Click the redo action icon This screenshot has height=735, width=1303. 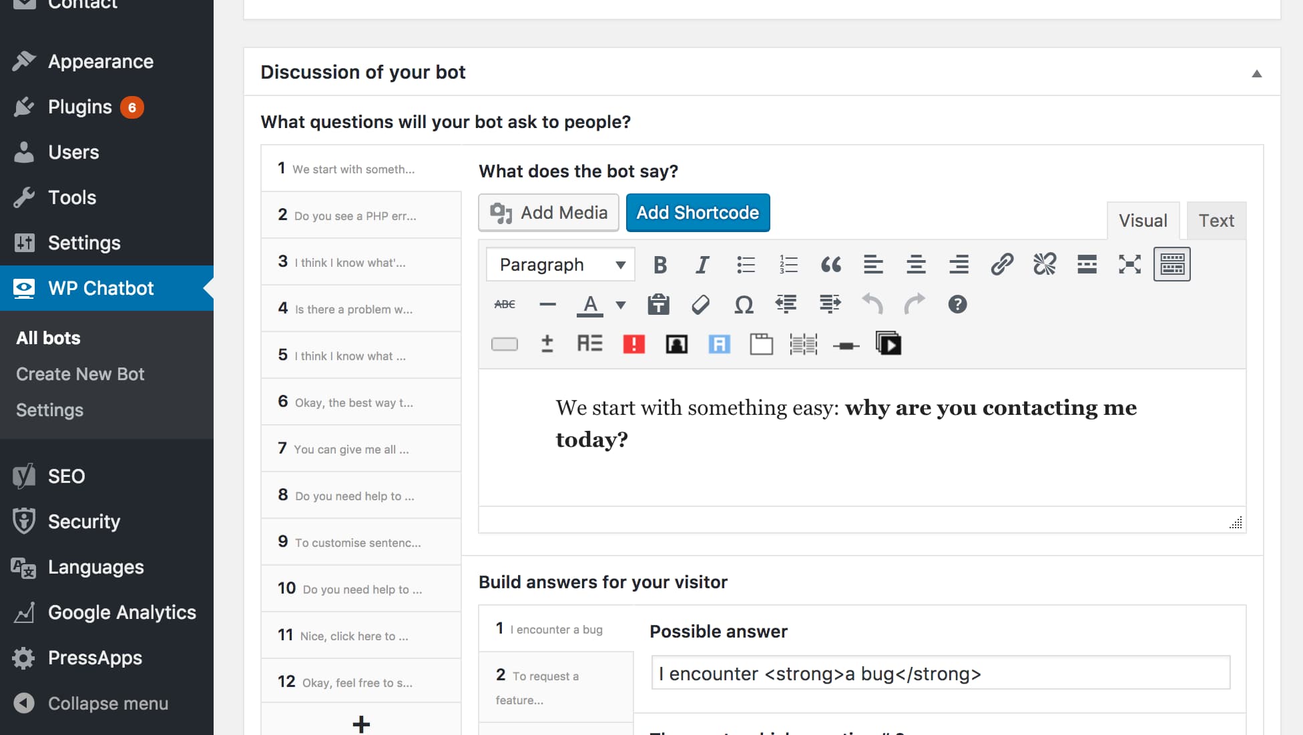click(x=915, y=304)
